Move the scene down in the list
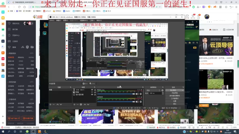The height and width of the screenshot is (134, 239). [61, 105]
